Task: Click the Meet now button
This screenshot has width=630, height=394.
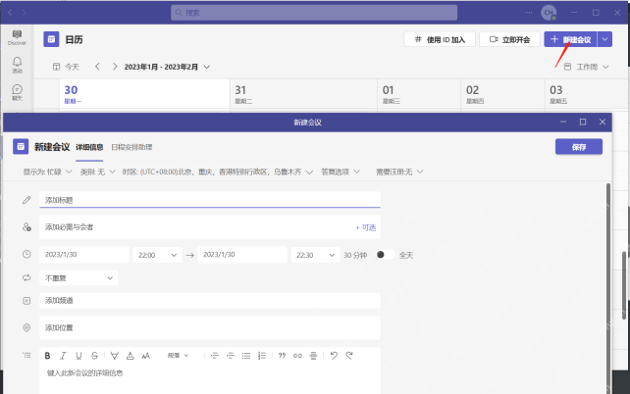Action: point(509,39)
